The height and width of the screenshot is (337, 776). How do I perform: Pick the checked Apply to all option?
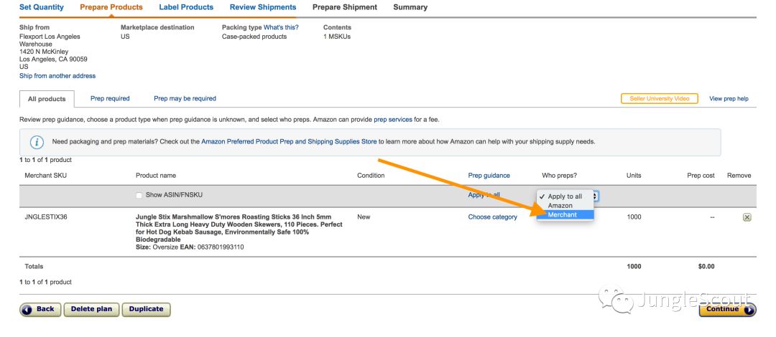click(564, 196)
